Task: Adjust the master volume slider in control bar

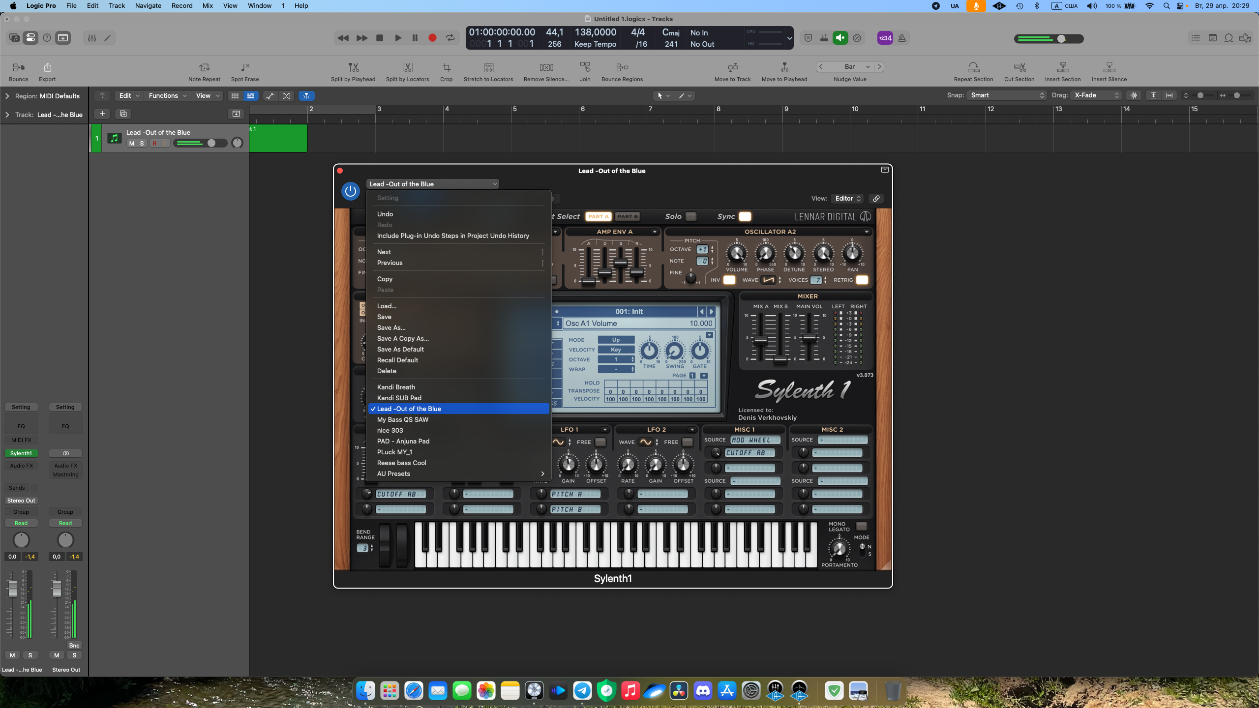Action: point(1061,39)
